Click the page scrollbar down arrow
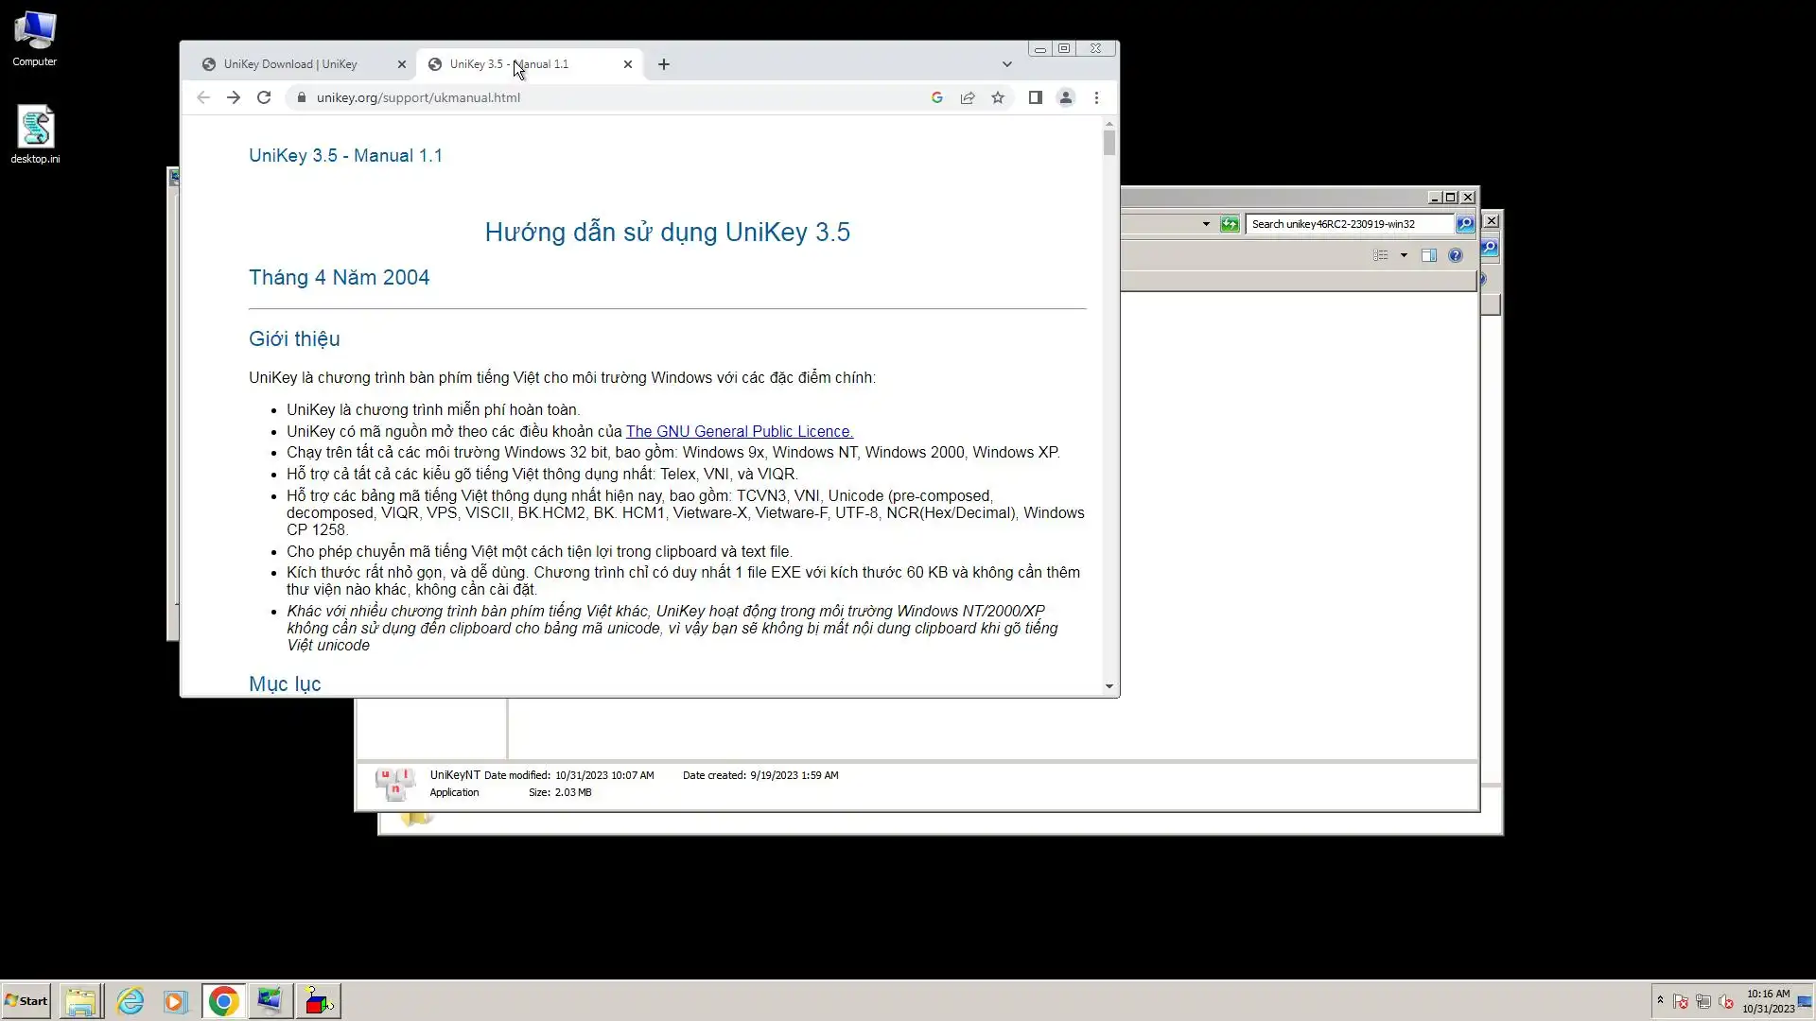 (x=1109, y=686)
